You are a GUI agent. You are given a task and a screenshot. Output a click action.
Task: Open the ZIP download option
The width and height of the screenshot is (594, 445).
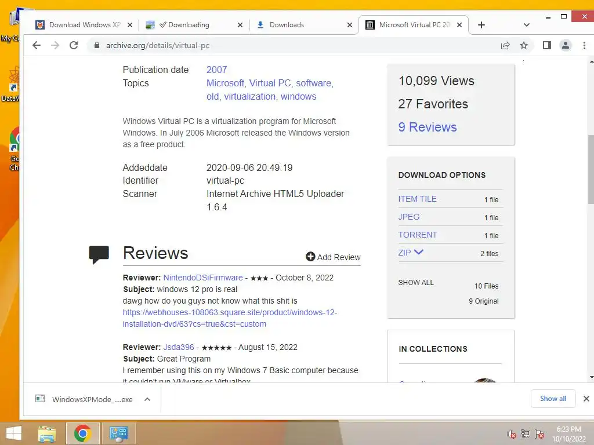click(404, 253)
